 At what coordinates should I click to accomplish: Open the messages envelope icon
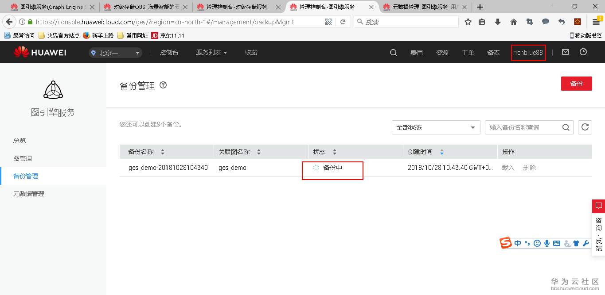coord(565,52)
